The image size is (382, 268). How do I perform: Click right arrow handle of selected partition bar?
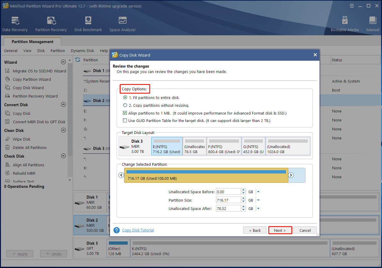(x=291, y=175)
